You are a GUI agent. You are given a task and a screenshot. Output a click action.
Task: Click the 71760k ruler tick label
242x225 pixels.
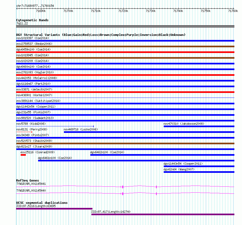click(233, 11)
